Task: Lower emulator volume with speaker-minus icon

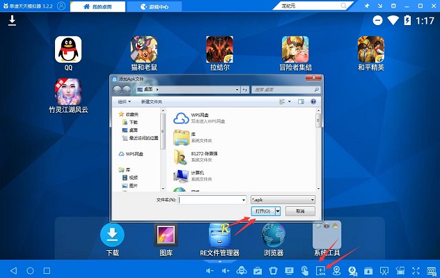Action: click(210, 271)
